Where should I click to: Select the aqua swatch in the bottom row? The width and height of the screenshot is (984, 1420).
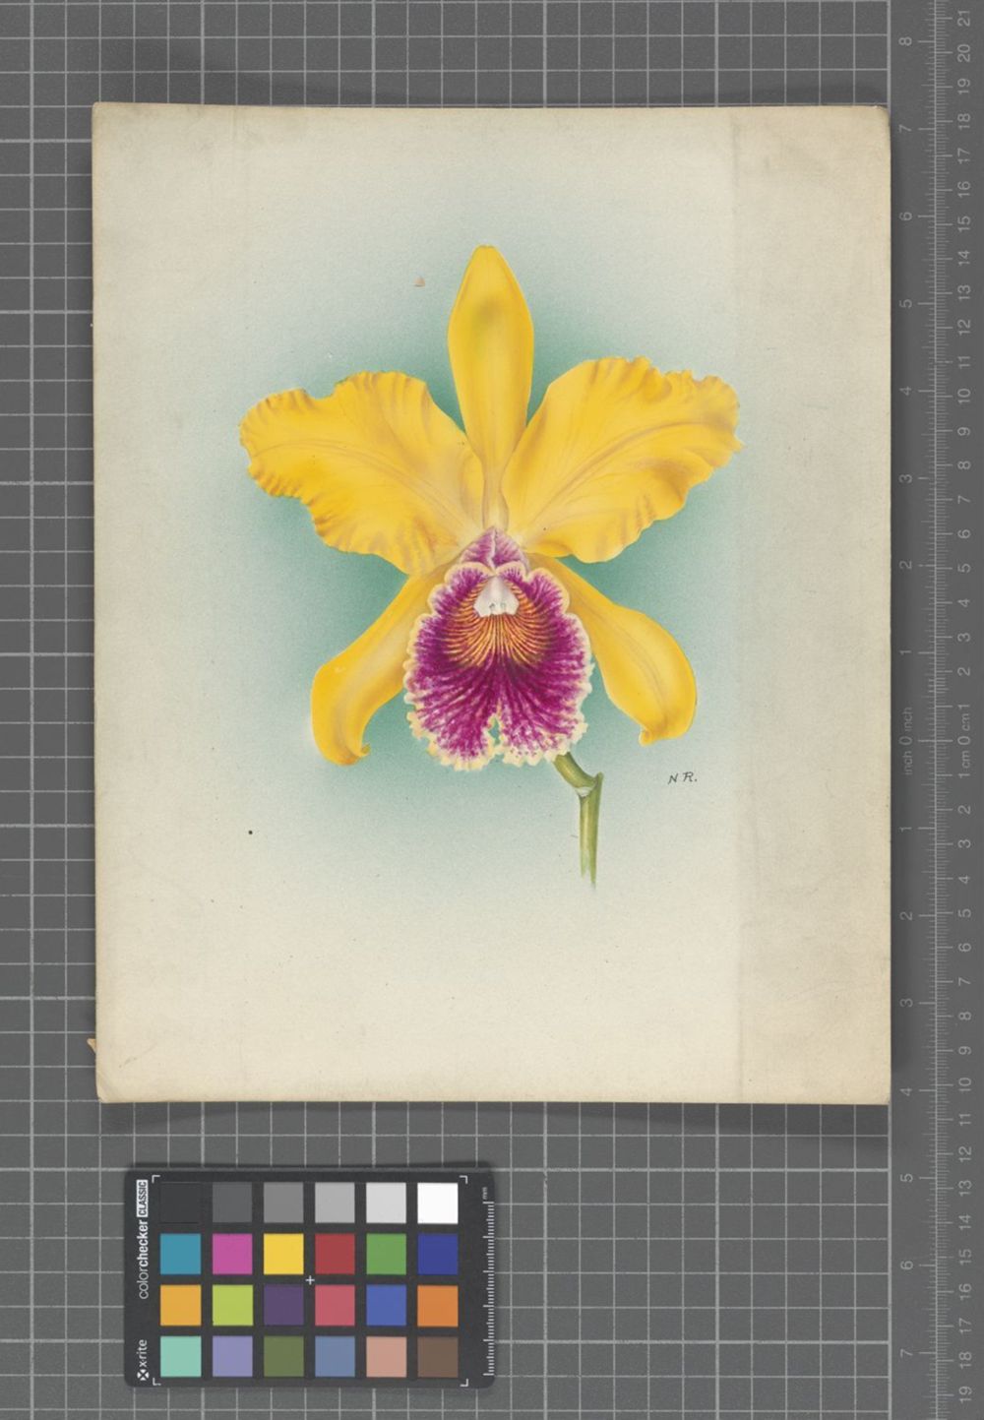[180, 1356]
